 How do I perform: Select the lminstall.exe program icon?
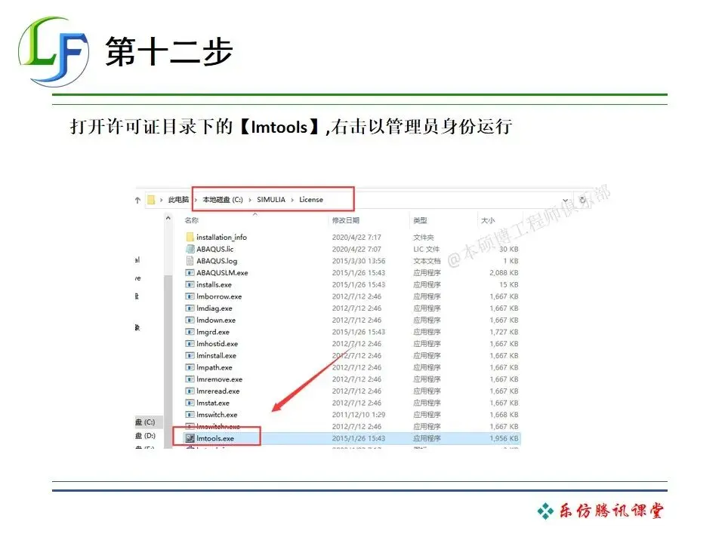[190, 355]
